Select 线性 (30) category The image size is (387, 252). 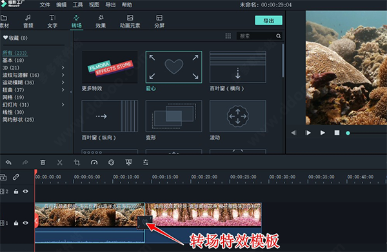(x=14, y=112)
